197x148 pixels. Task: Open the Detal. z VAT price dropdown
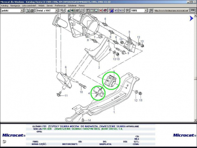[57, 11]
